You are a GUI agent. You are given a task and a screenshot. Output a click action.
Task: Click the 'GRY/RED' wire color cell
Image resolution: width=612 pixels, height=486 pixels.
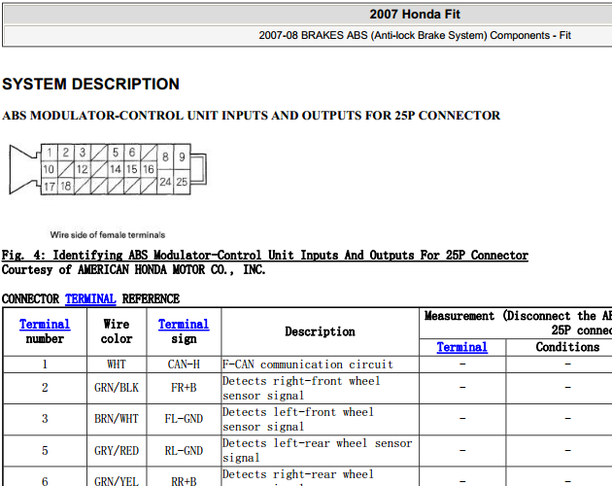(x=117, y=450)
